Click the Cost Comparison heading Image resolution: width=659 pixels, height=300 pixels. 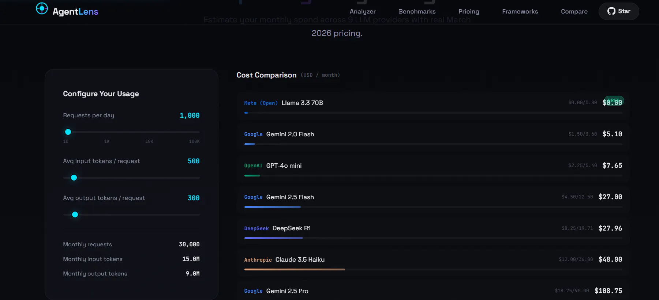[266, 75]
